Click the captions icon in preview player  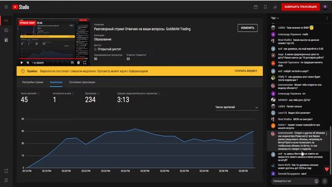72,62
